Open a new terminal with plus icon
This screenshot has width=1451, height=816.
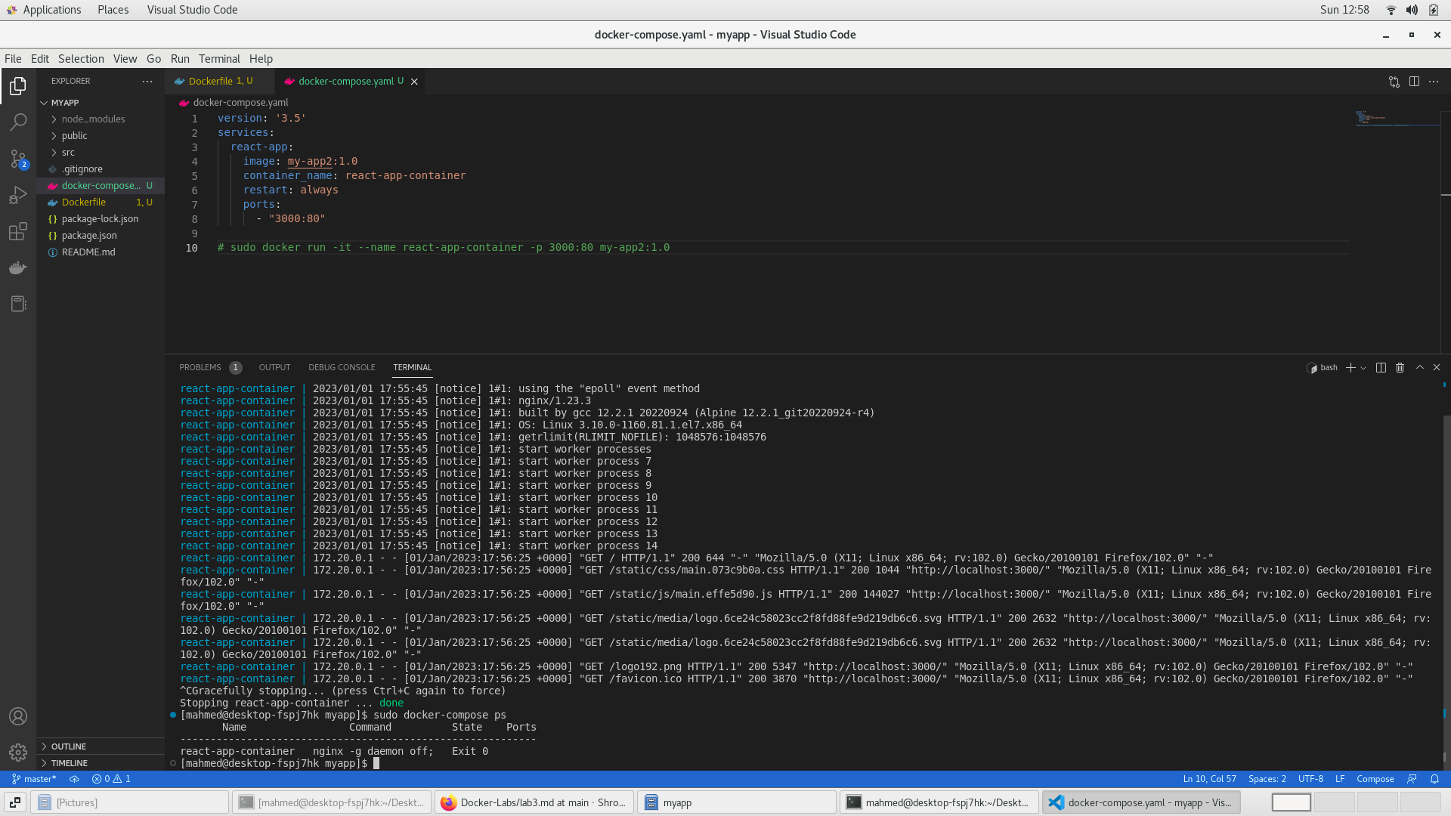pyautogui.click(x=1351, y=368)
